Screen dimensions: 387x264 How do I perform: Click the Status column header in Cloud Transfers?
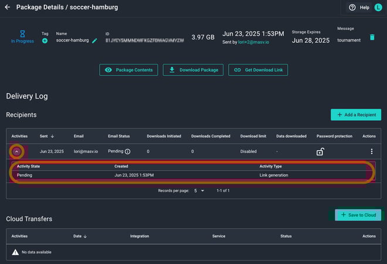(286, 236)
